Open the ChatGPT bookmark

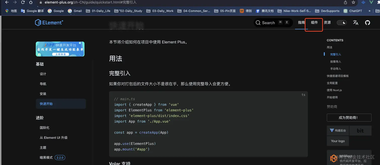point(353,11)
